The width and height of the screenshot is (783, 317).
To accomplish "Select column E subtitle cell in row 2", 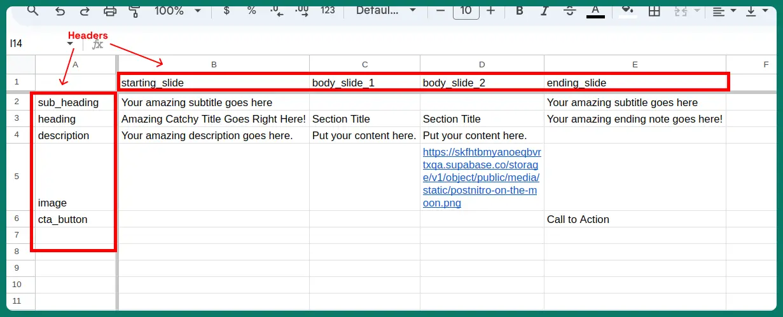I will (635, 102).
